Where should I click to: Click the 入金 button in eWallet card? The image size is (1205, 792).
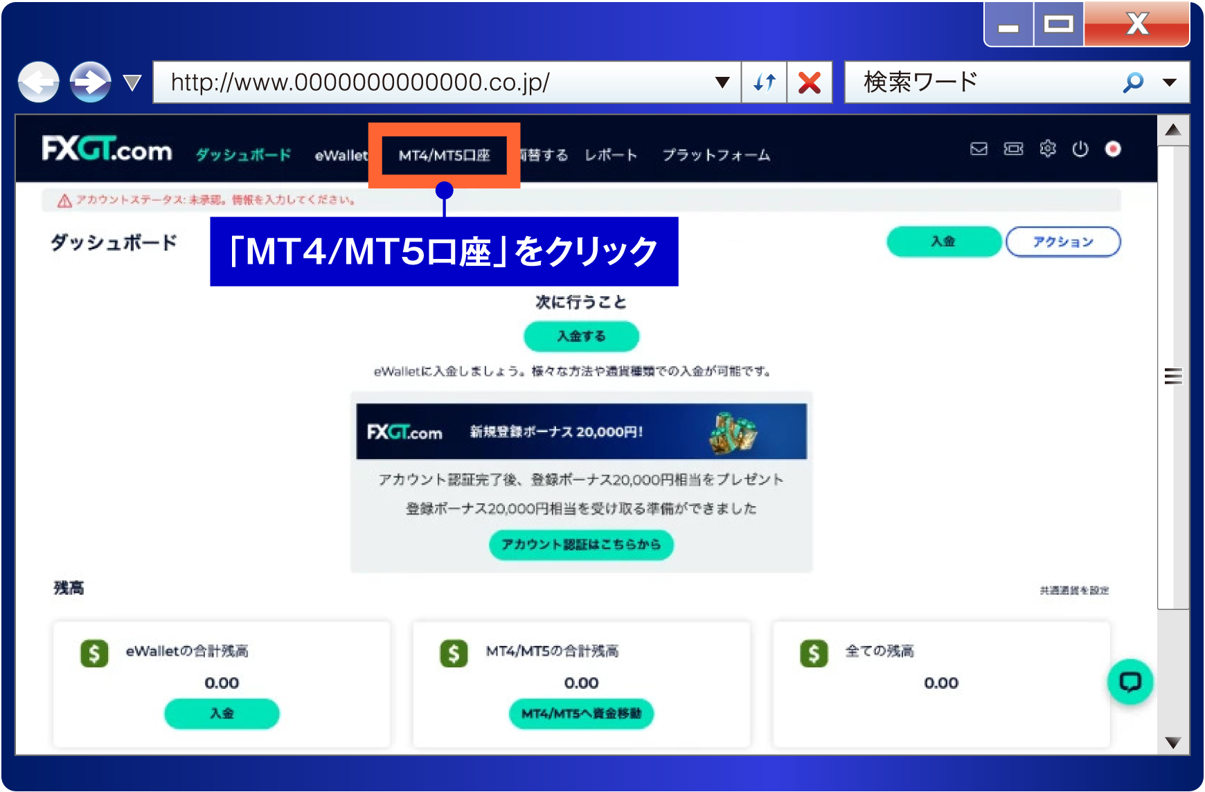[x=222, y=714]
